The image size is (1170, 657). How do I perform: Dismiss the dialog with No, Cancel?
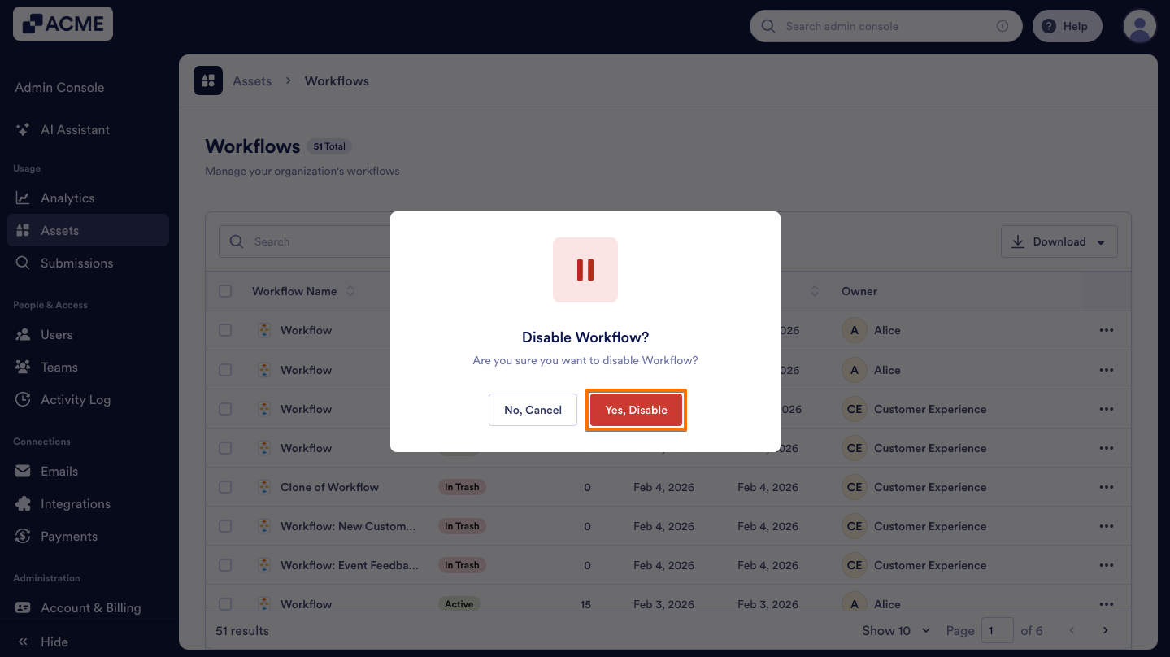point(533,410)
